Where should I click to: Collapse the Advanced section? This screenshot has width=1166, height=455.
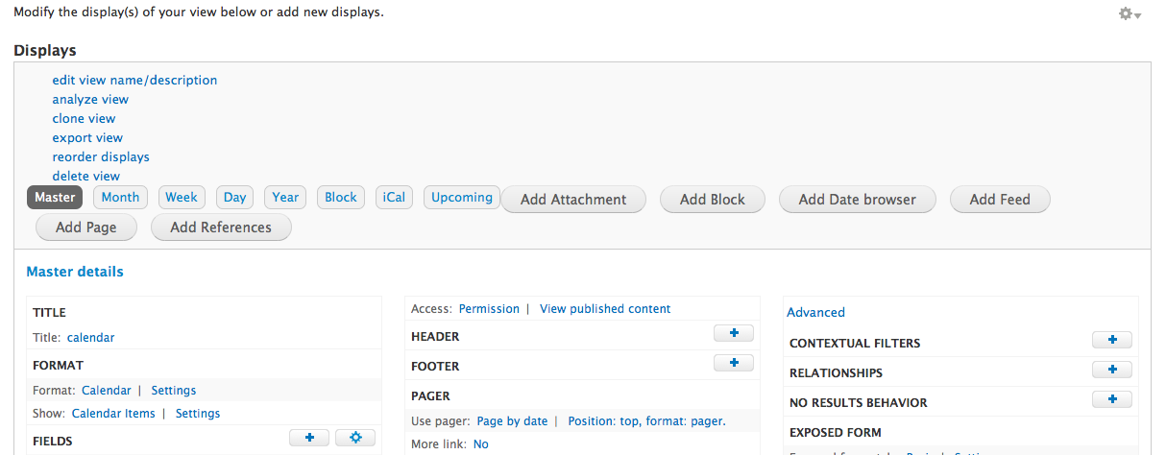coord(815,312)
